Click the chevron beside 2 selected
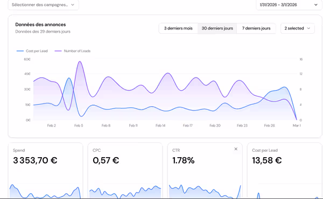 click(x=308, y=28)
